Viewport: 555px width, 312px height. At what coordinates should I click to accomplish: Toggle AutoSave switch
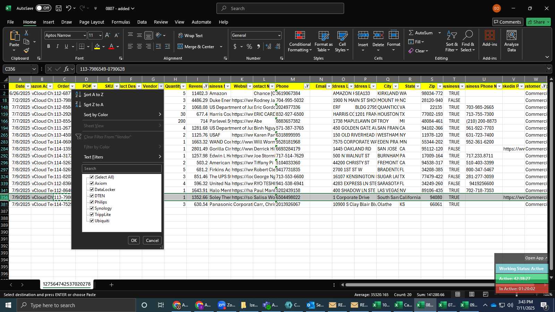click(43, 8)
